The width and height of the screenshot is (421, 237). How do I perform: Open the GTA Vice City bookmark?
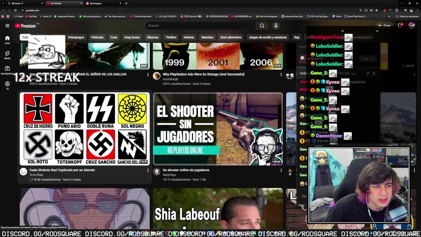[x=318, y=16]
